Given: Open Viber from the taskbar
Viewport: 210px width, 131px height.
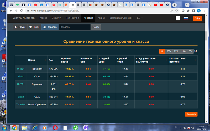Looking at the screenshot, I should pyautogui.click(x=86, y=128).
